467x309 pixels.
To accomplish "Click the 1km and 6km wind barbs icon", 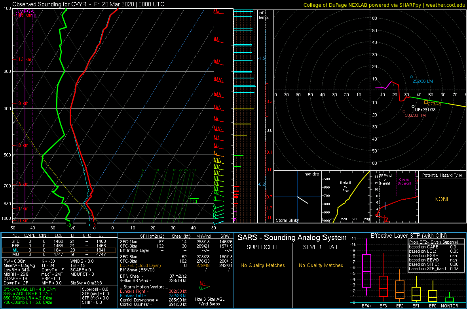I will tap(205, 286).
